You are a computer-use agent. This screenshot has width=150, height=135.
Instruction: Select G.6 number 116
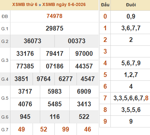point(55,117)
